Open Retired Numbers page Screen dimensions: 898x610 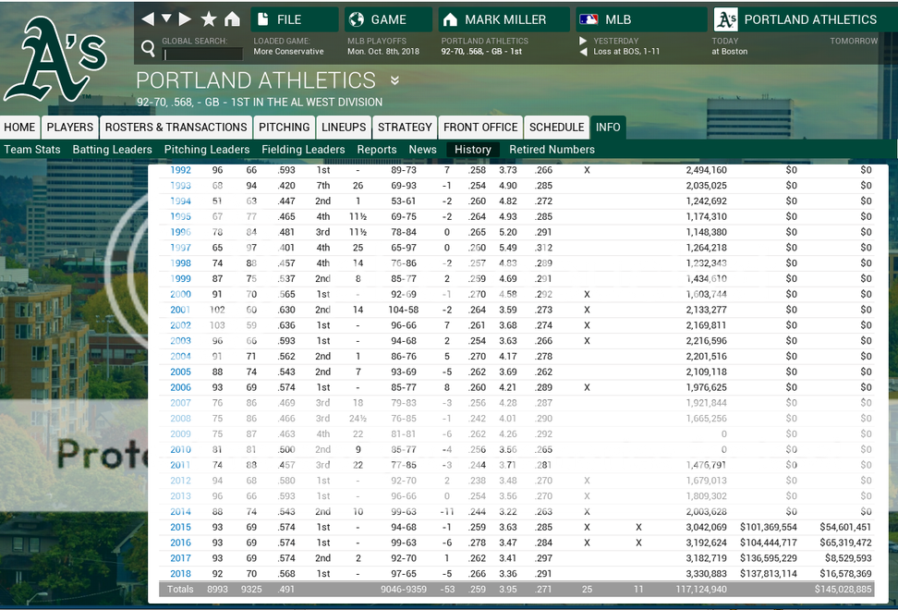tap(552, 150)
